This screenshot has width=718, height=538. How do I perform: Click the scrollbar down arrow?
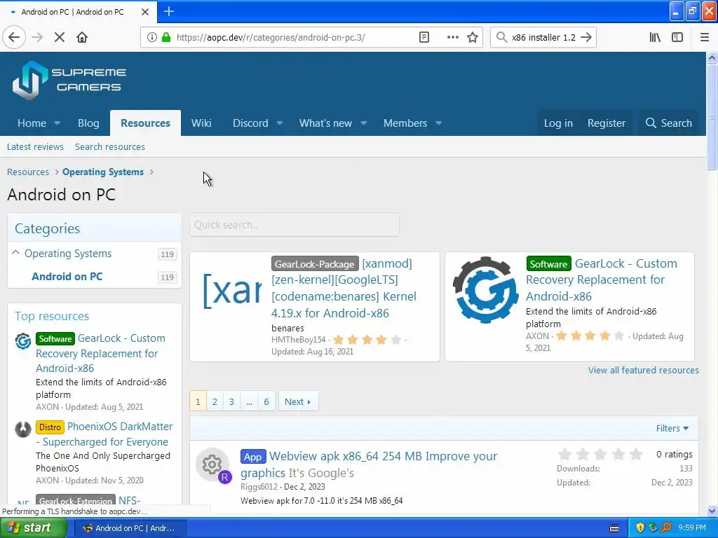(x=712, y=511)
